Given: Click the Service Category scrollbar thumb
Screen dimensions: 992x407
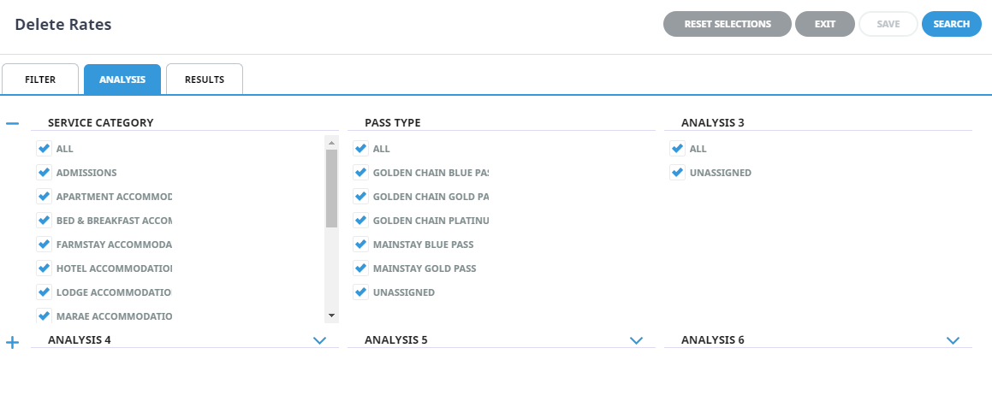Looking at the screenshot, I should pyautogui.click(x=331, y=188).
